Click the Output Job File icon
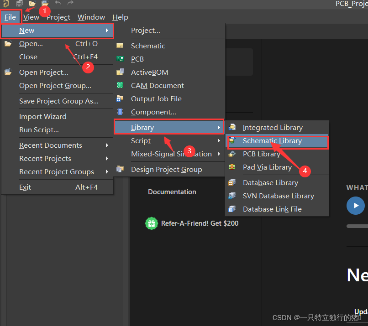This screenshot has width=368, height=326. [120, 98]
